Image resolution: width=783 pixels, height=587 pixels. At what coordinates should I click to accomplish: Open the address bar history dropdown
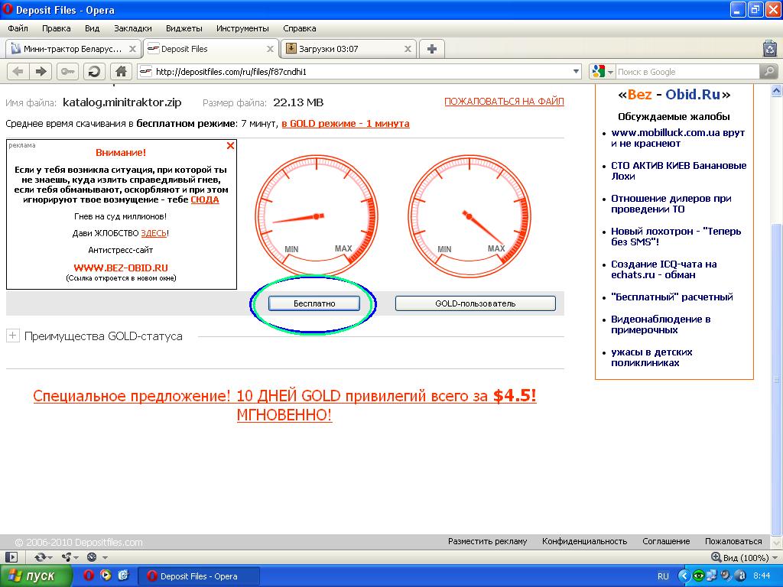pos(577,72)
